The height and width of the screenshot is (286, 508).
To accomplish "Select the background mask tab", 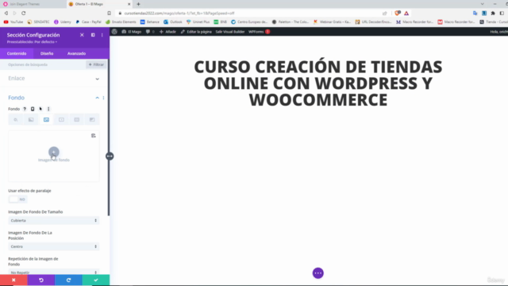I will click(92, 120).
